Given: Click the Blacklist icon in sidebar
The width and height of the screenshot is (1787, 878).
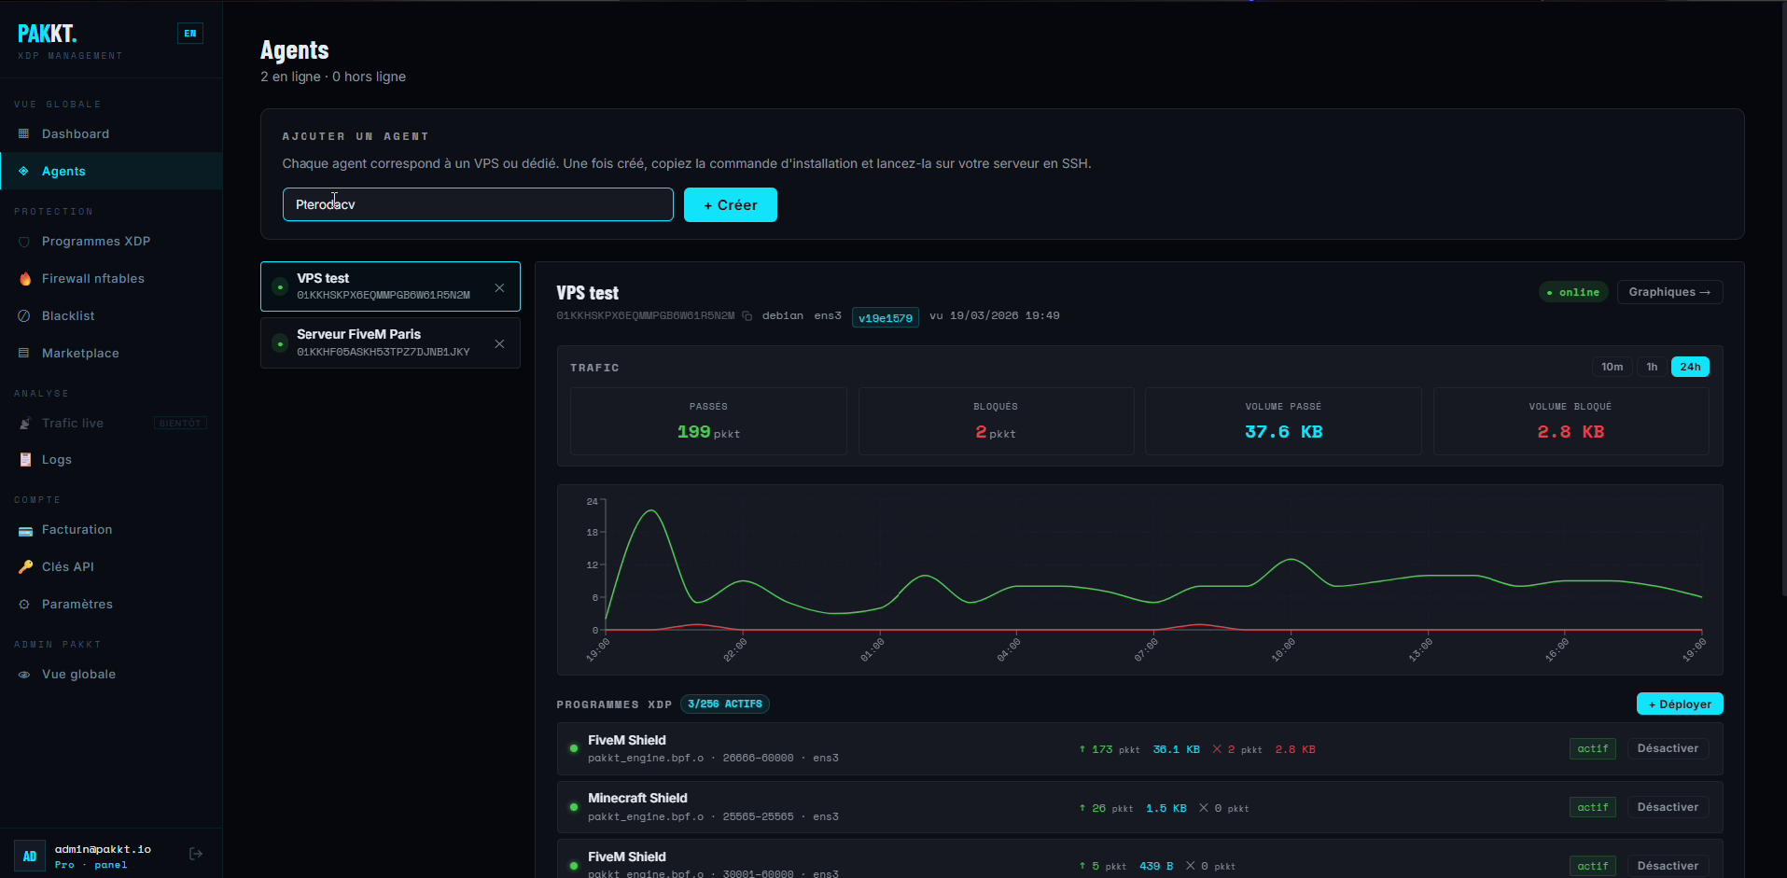Looking at the screenshot, I should [x=24, y=316].
